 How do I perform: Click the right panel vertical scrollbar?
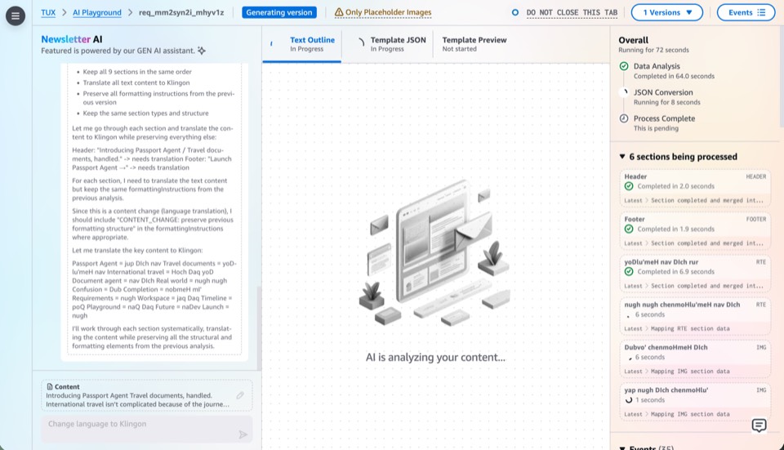(x=782, y=76)
